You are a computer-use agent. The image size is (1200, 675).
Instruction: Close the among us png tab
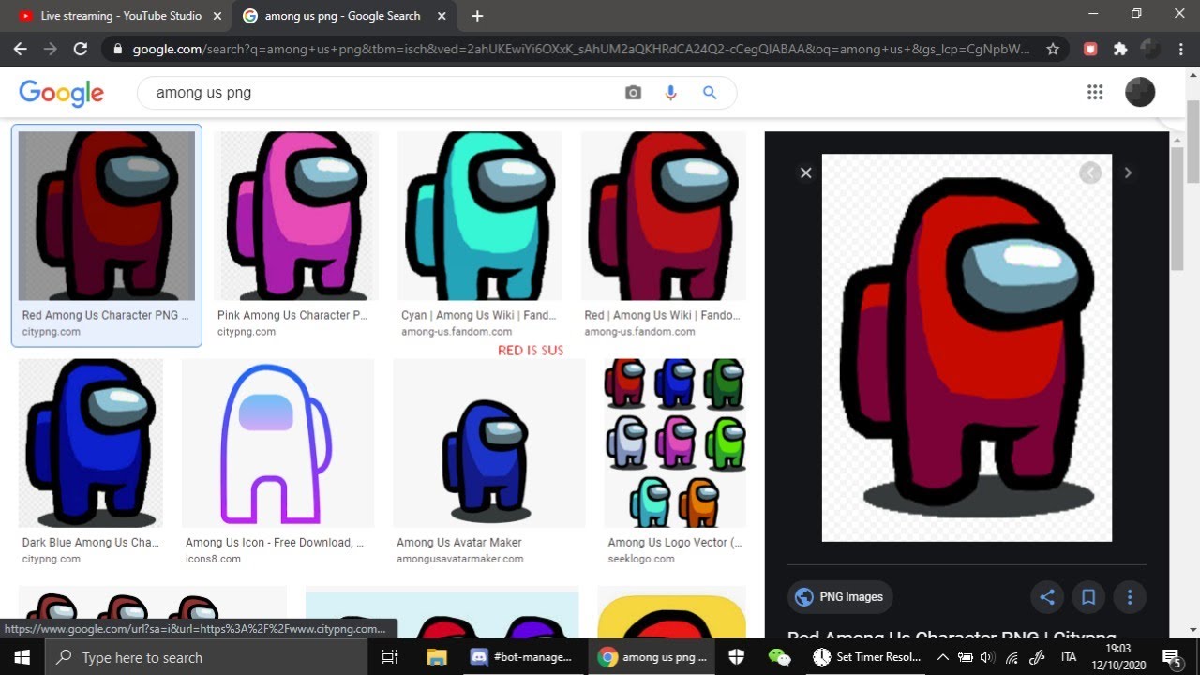pos(442,16)
